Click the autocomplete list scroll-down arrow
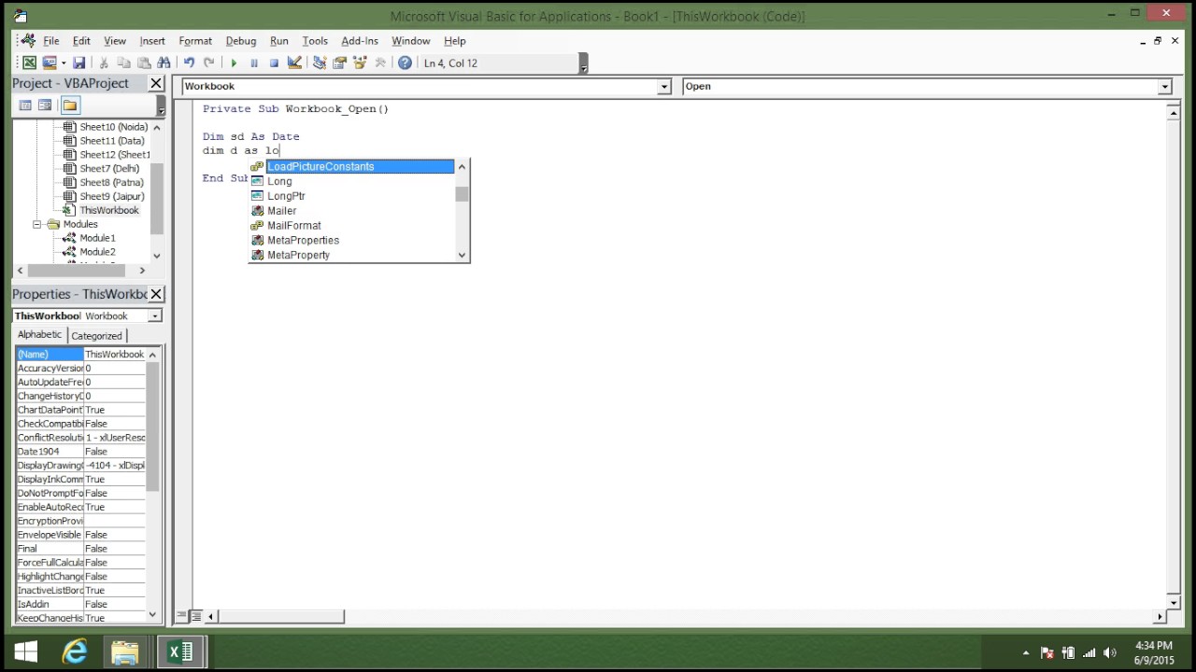This screenshot has width=1196, height=672. [x=462, y=255]
